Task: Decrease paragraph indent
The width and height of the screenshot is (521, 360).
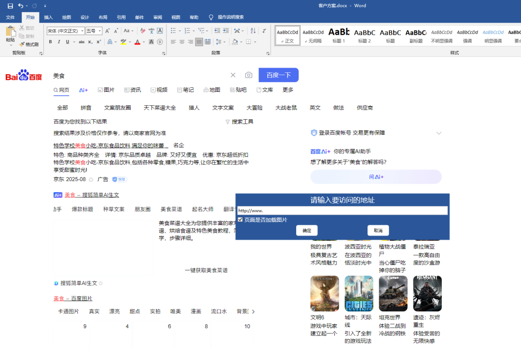Action: pos(217,31)
